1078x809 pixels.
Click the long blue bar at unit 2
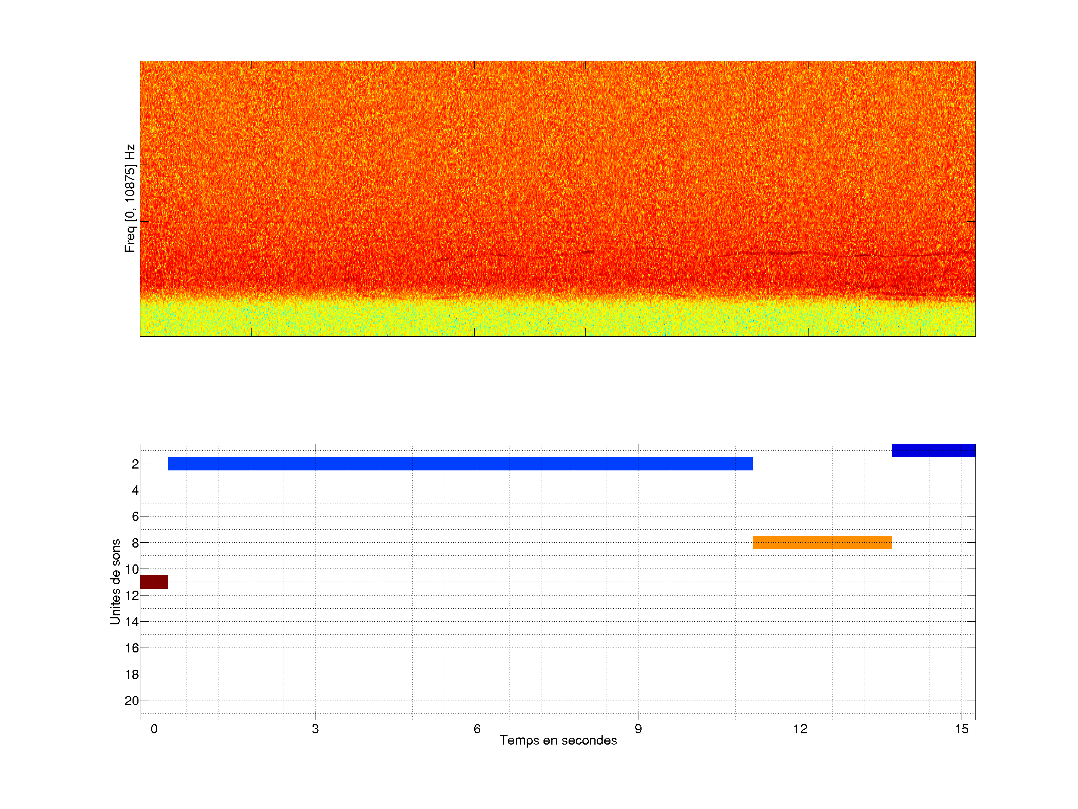click(x=460, y=464)
